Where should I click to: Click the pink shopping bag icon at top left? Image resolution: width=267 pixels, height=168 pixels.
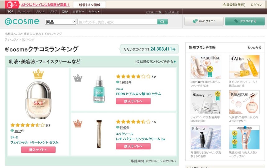[x=12, y=4]
